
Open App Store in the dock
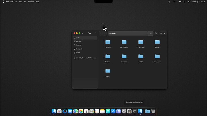(113, 111)
